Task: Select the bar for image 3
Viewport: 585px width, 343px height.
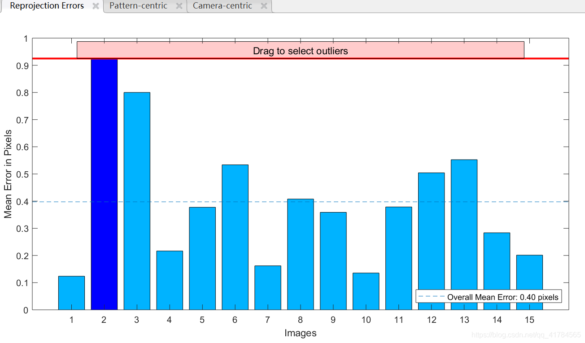Action: [137, 201]
